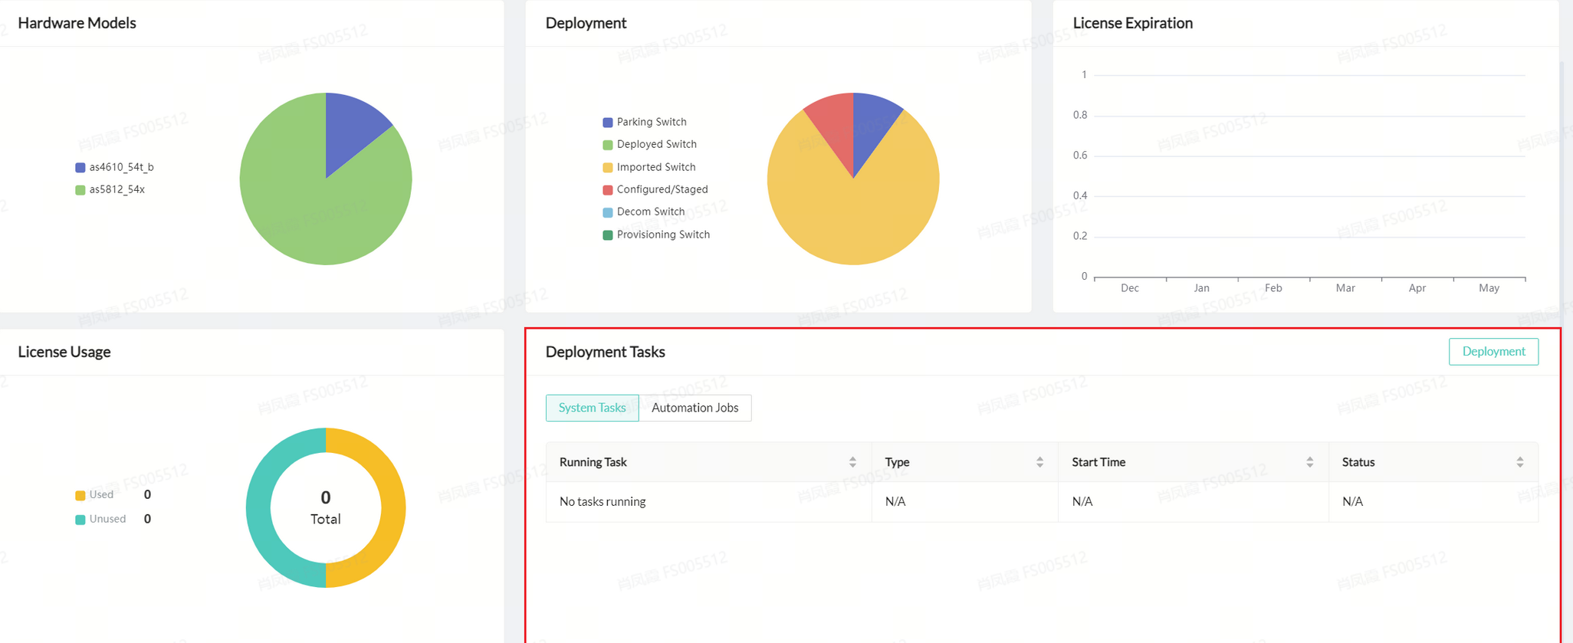The height and width of the screenshot is (643, 1573).
Task: Click the Configured/Staged legend entry
Action: [655, 189]
